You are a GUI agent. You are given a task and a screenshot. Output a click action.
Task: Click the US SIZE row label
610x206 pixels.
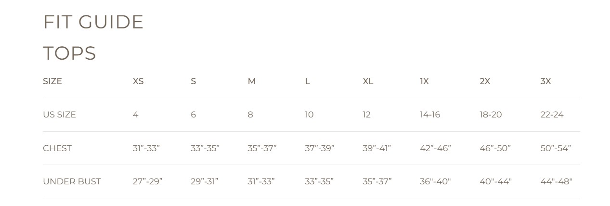coord(59,115)
